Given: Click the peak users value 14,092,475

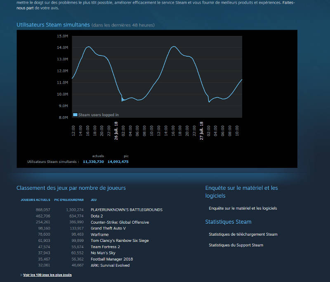Looking at the screenshot, I should click(x=118, y=162).
